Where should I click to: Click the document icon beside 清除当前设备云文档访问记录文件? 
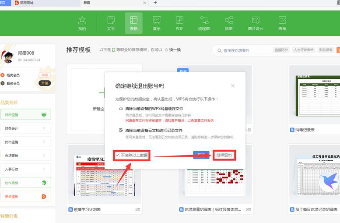click(121, 130)
